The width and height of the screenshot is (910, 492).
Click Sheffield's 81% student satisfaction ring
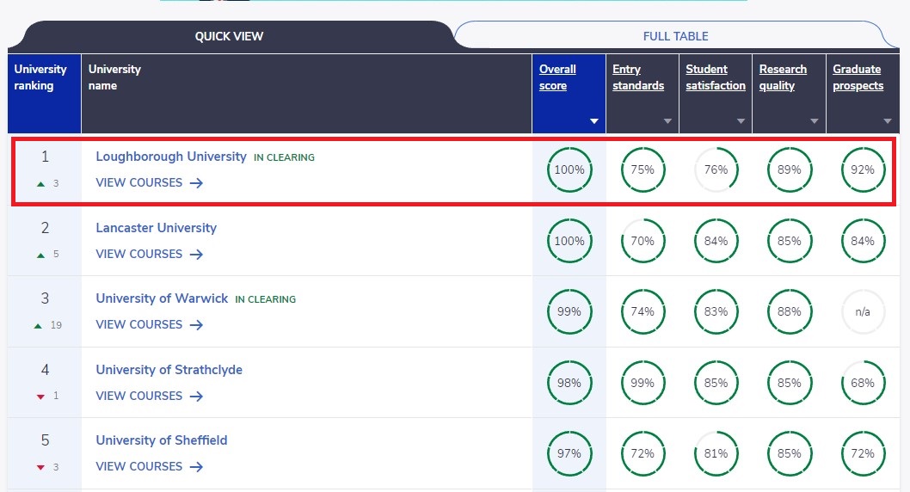pos(716,453)
